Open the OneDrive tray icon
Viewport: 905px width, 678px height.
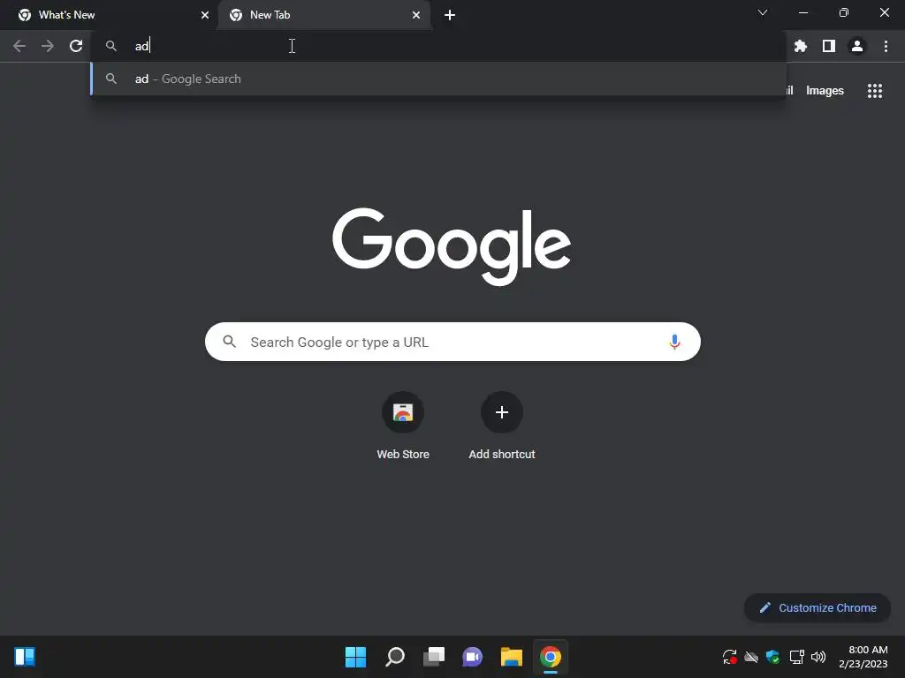(x=751, y=657)
